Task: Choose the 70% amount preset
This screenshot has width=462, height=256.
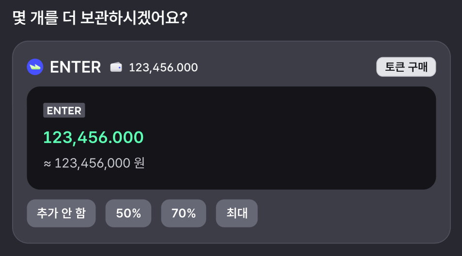Action: (x=184, y=213)
